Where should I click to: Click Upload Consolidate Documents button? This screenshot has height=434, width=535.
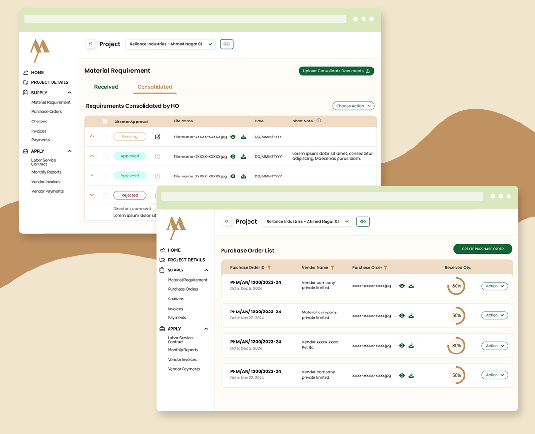pyautogui.click(x=336, y=71)
